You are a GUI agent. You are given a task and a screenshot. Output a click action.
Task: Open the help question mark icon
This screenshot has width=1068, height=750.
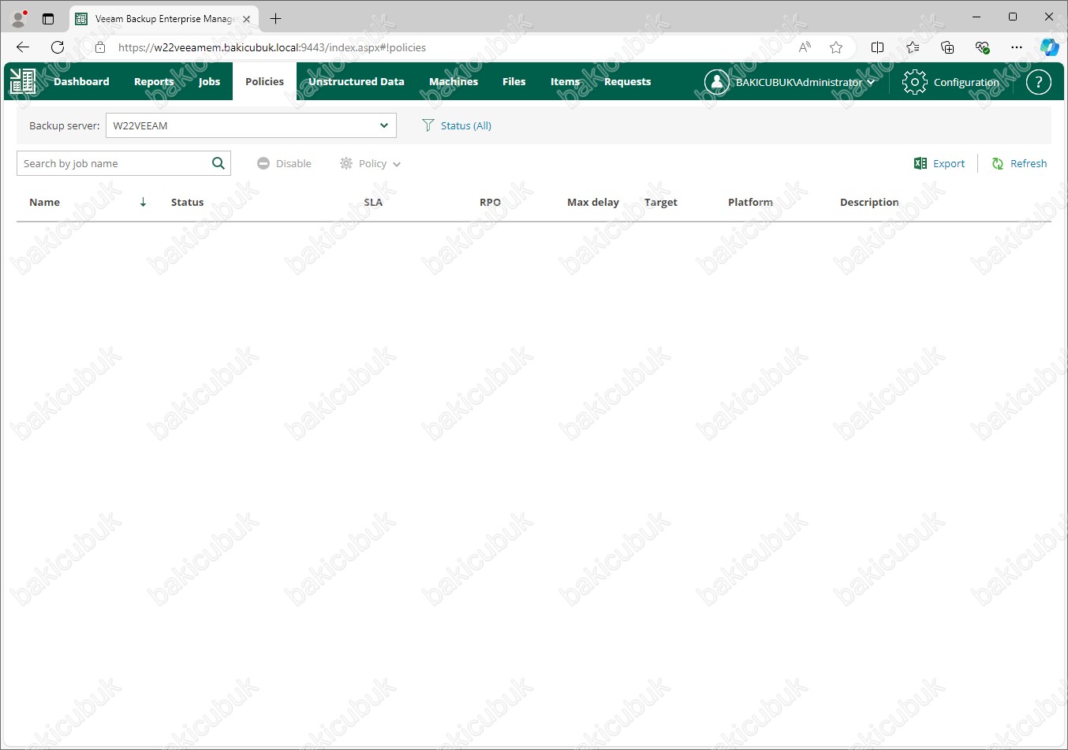coord(1039,82)
